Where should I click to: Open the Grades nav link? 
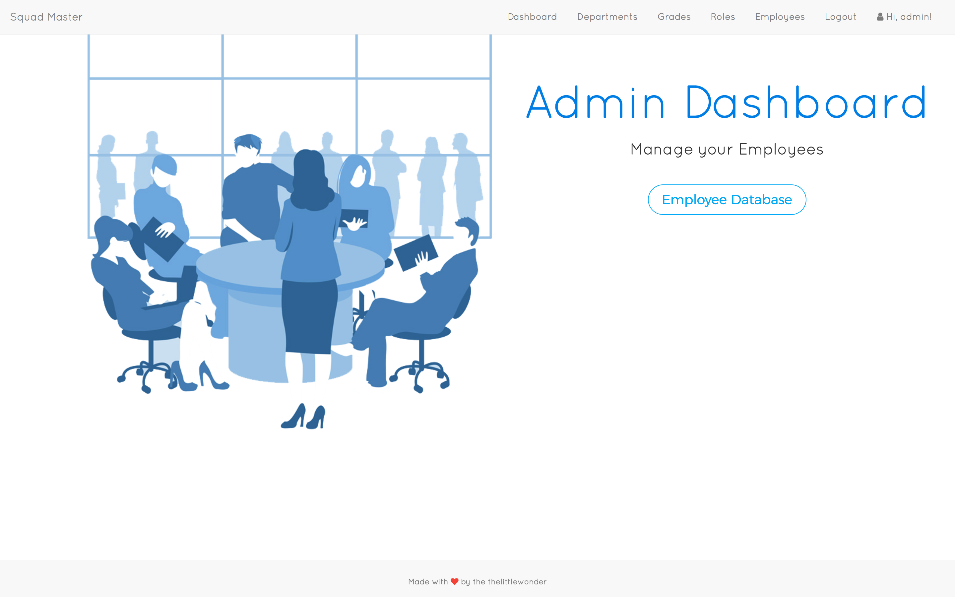point(673,17)
